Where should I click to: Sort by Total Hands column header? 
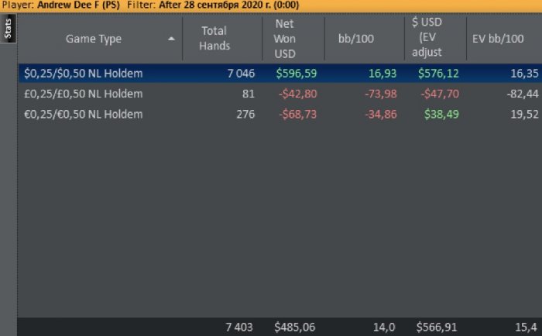[214, 38]
